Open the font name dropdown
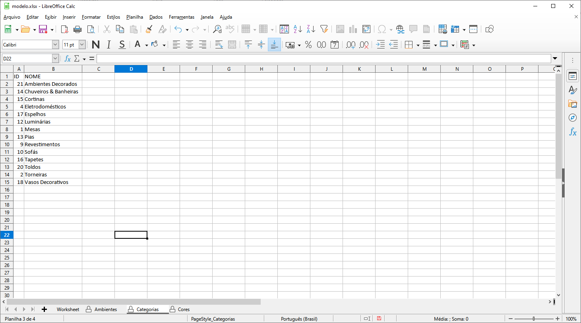 pos(55,44)
